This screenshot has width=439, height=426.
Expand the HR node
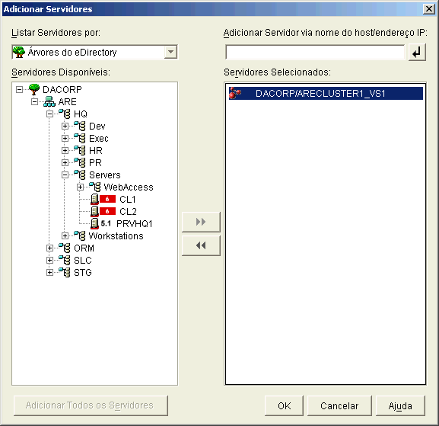coord(65,151)
